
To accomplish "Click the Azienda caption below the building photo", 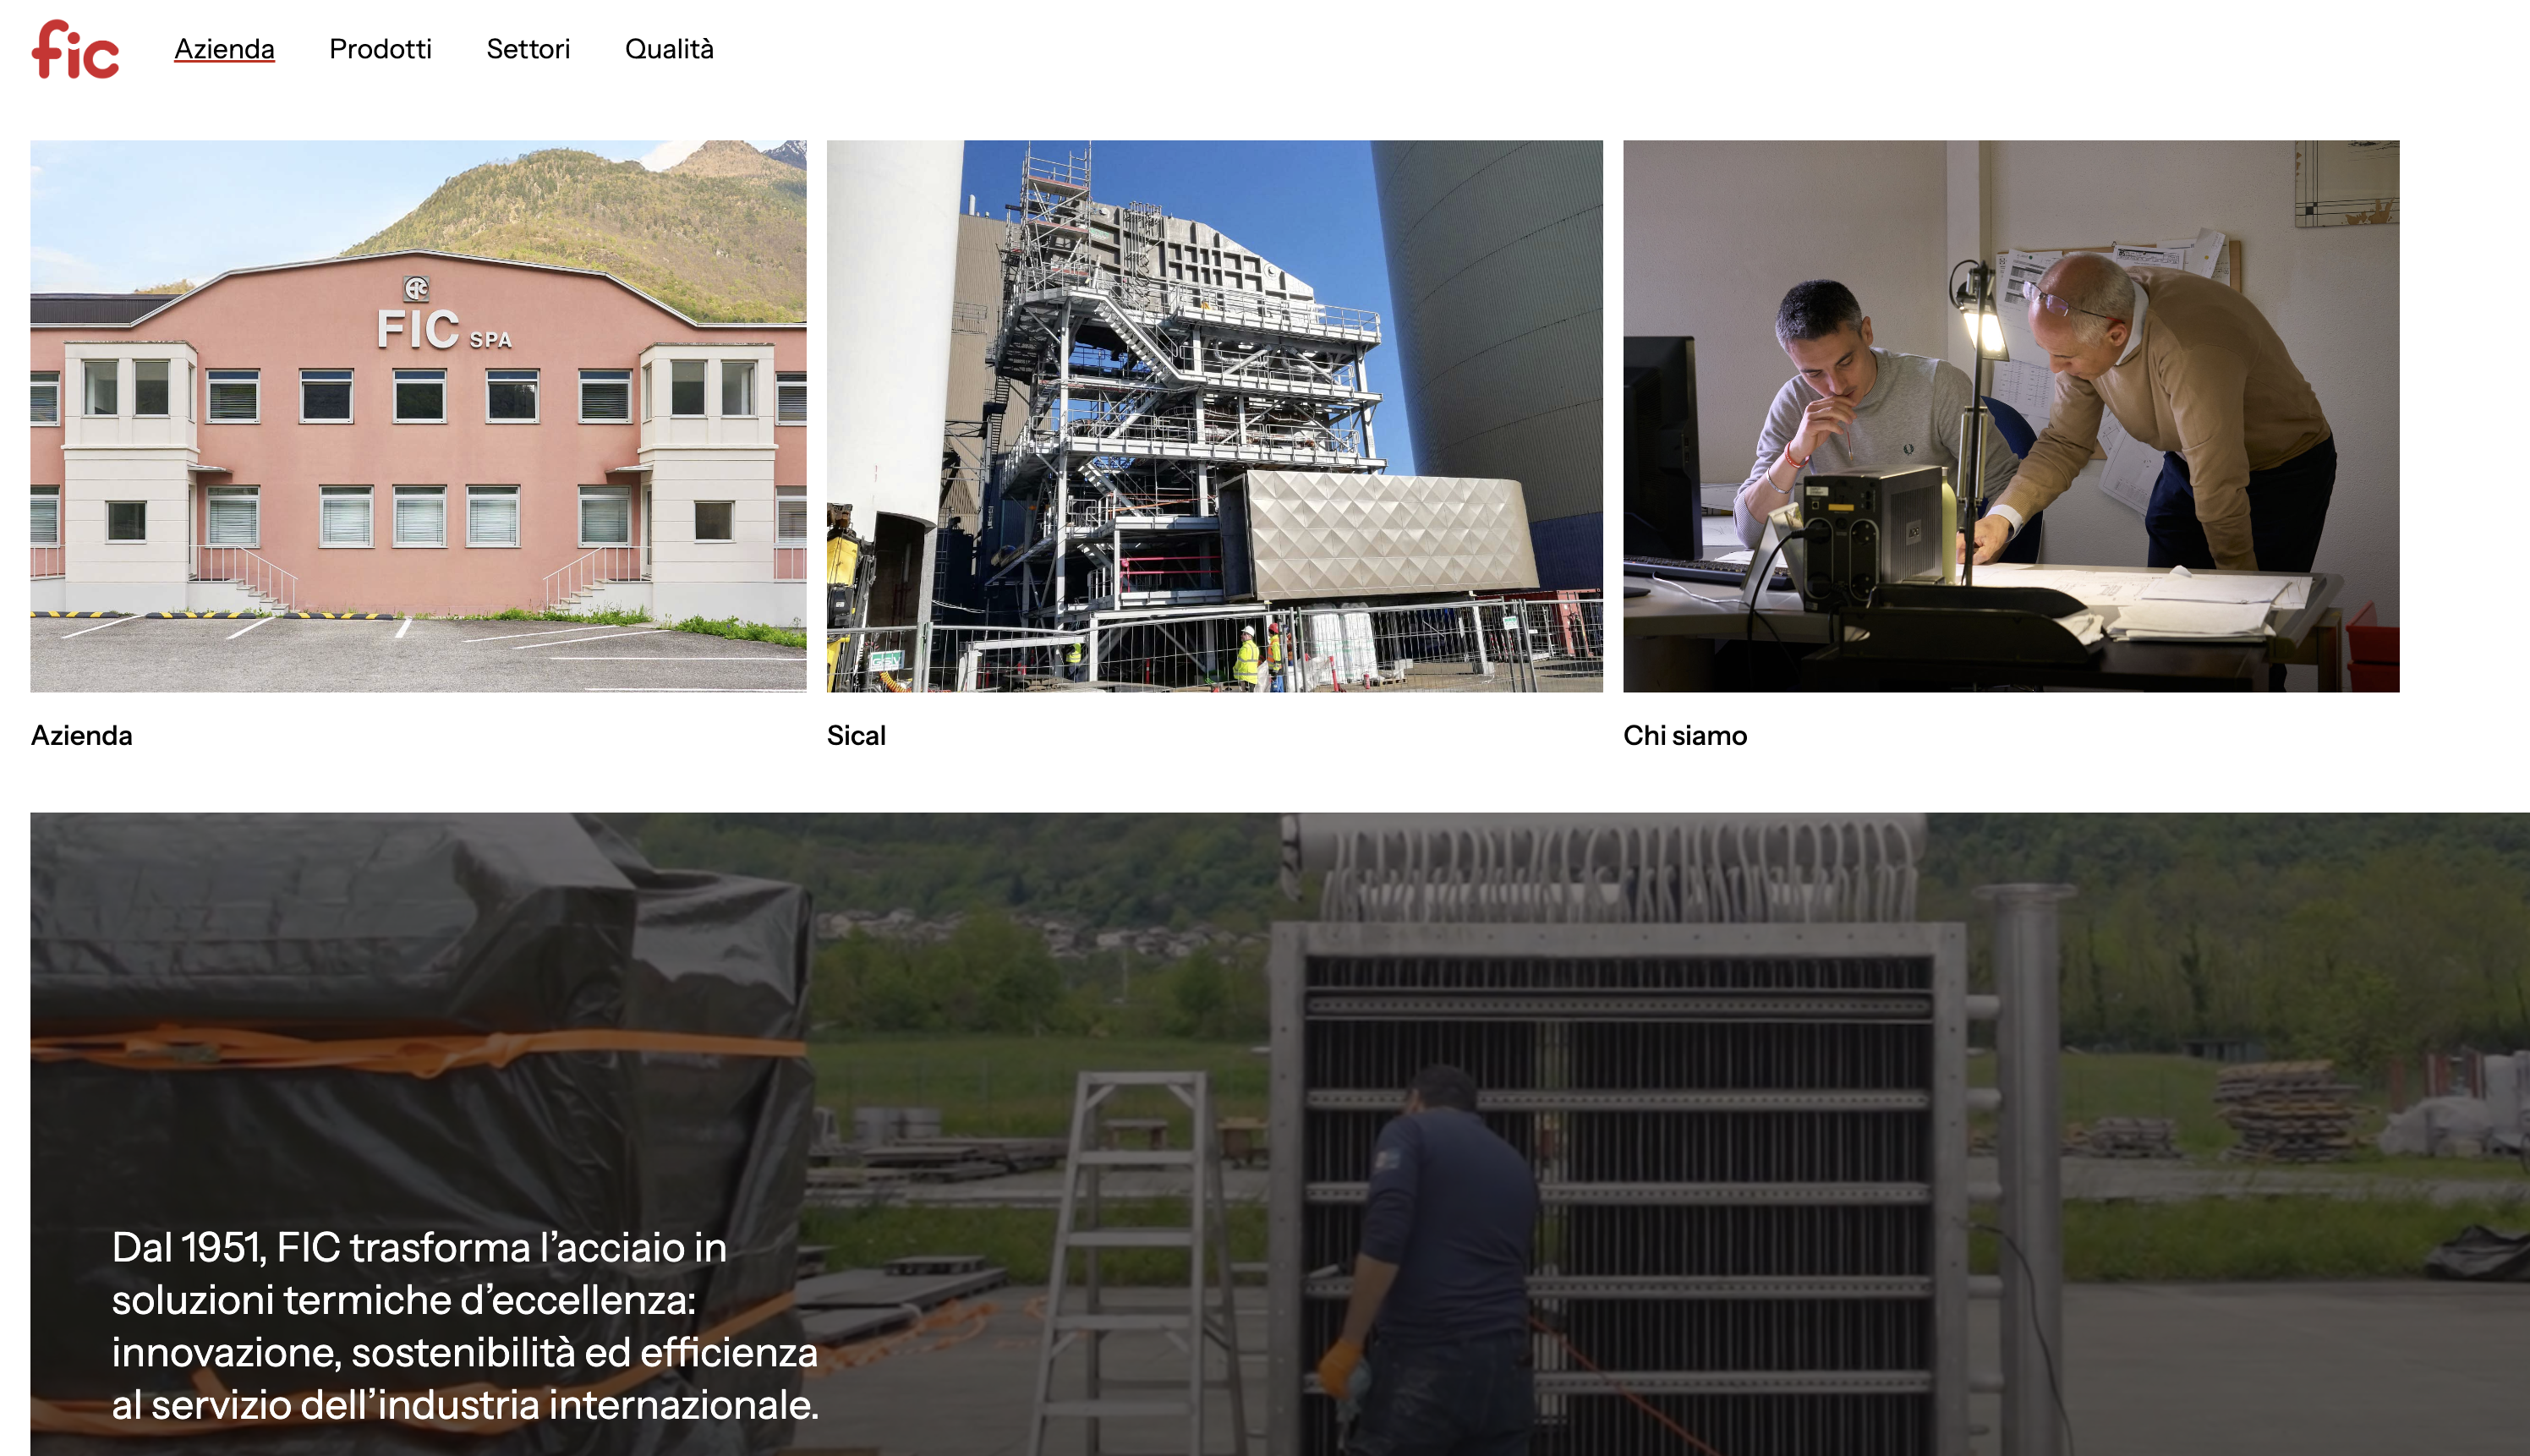I will click(82, 735).
